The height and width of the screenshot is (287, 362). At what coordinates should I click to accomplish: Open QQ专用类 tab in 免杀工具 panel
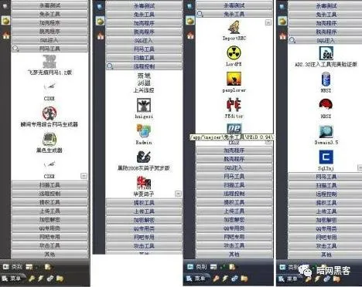coord(234,228)
